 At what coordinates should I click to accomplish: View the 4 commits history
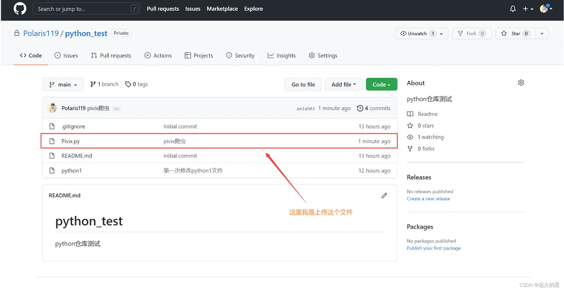pos(373,108)
